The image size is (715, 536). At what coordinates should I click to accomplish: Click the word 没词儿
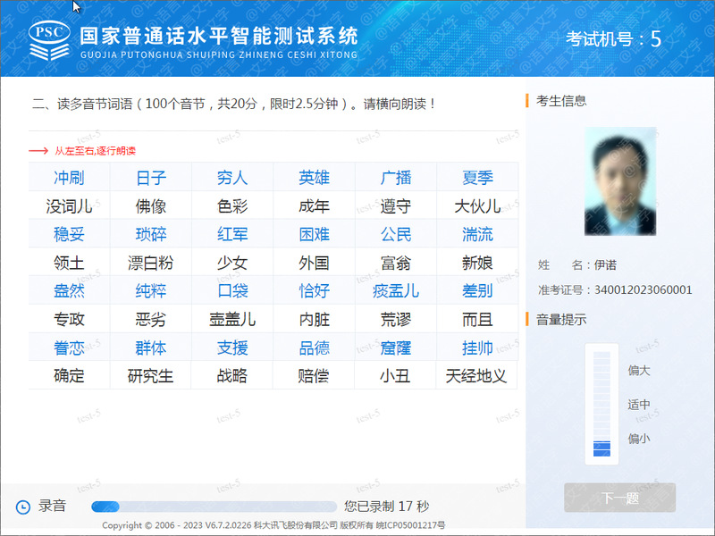pyautogui.click(x=69, y=206)
